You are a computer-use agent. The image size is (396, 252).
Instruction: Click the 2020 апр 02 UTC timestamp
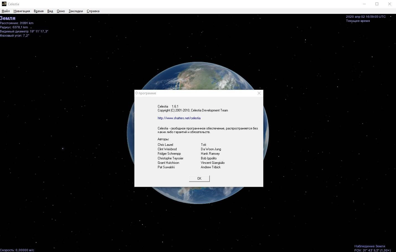(x=366, y=17)
